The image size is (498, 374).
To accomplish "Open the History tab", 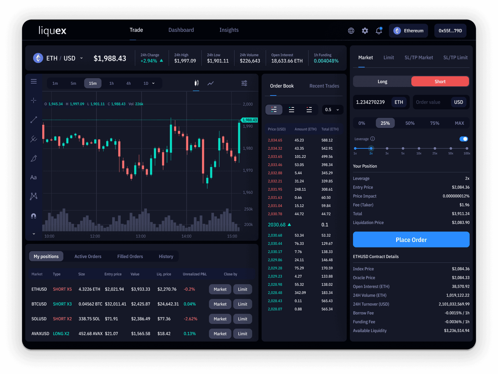I will (x=166, y=256).
